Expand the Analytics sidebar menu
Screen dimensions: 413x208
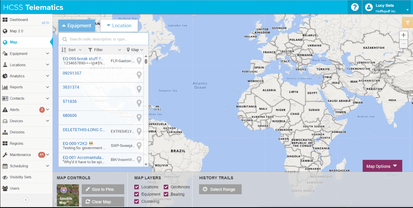point(47,76)
